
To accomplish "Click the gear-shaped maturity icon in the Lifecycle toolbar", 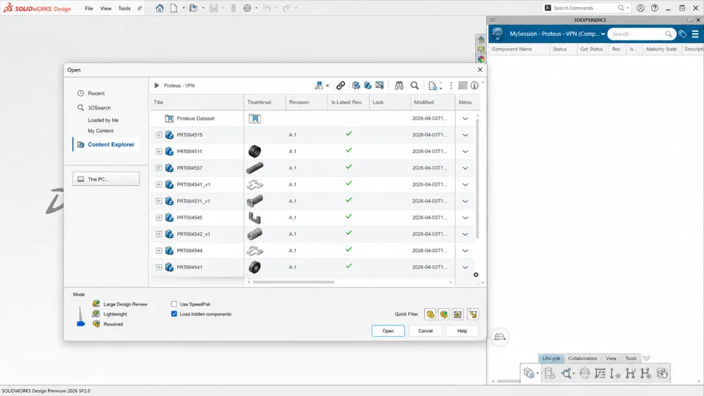I will coord(584,373).
